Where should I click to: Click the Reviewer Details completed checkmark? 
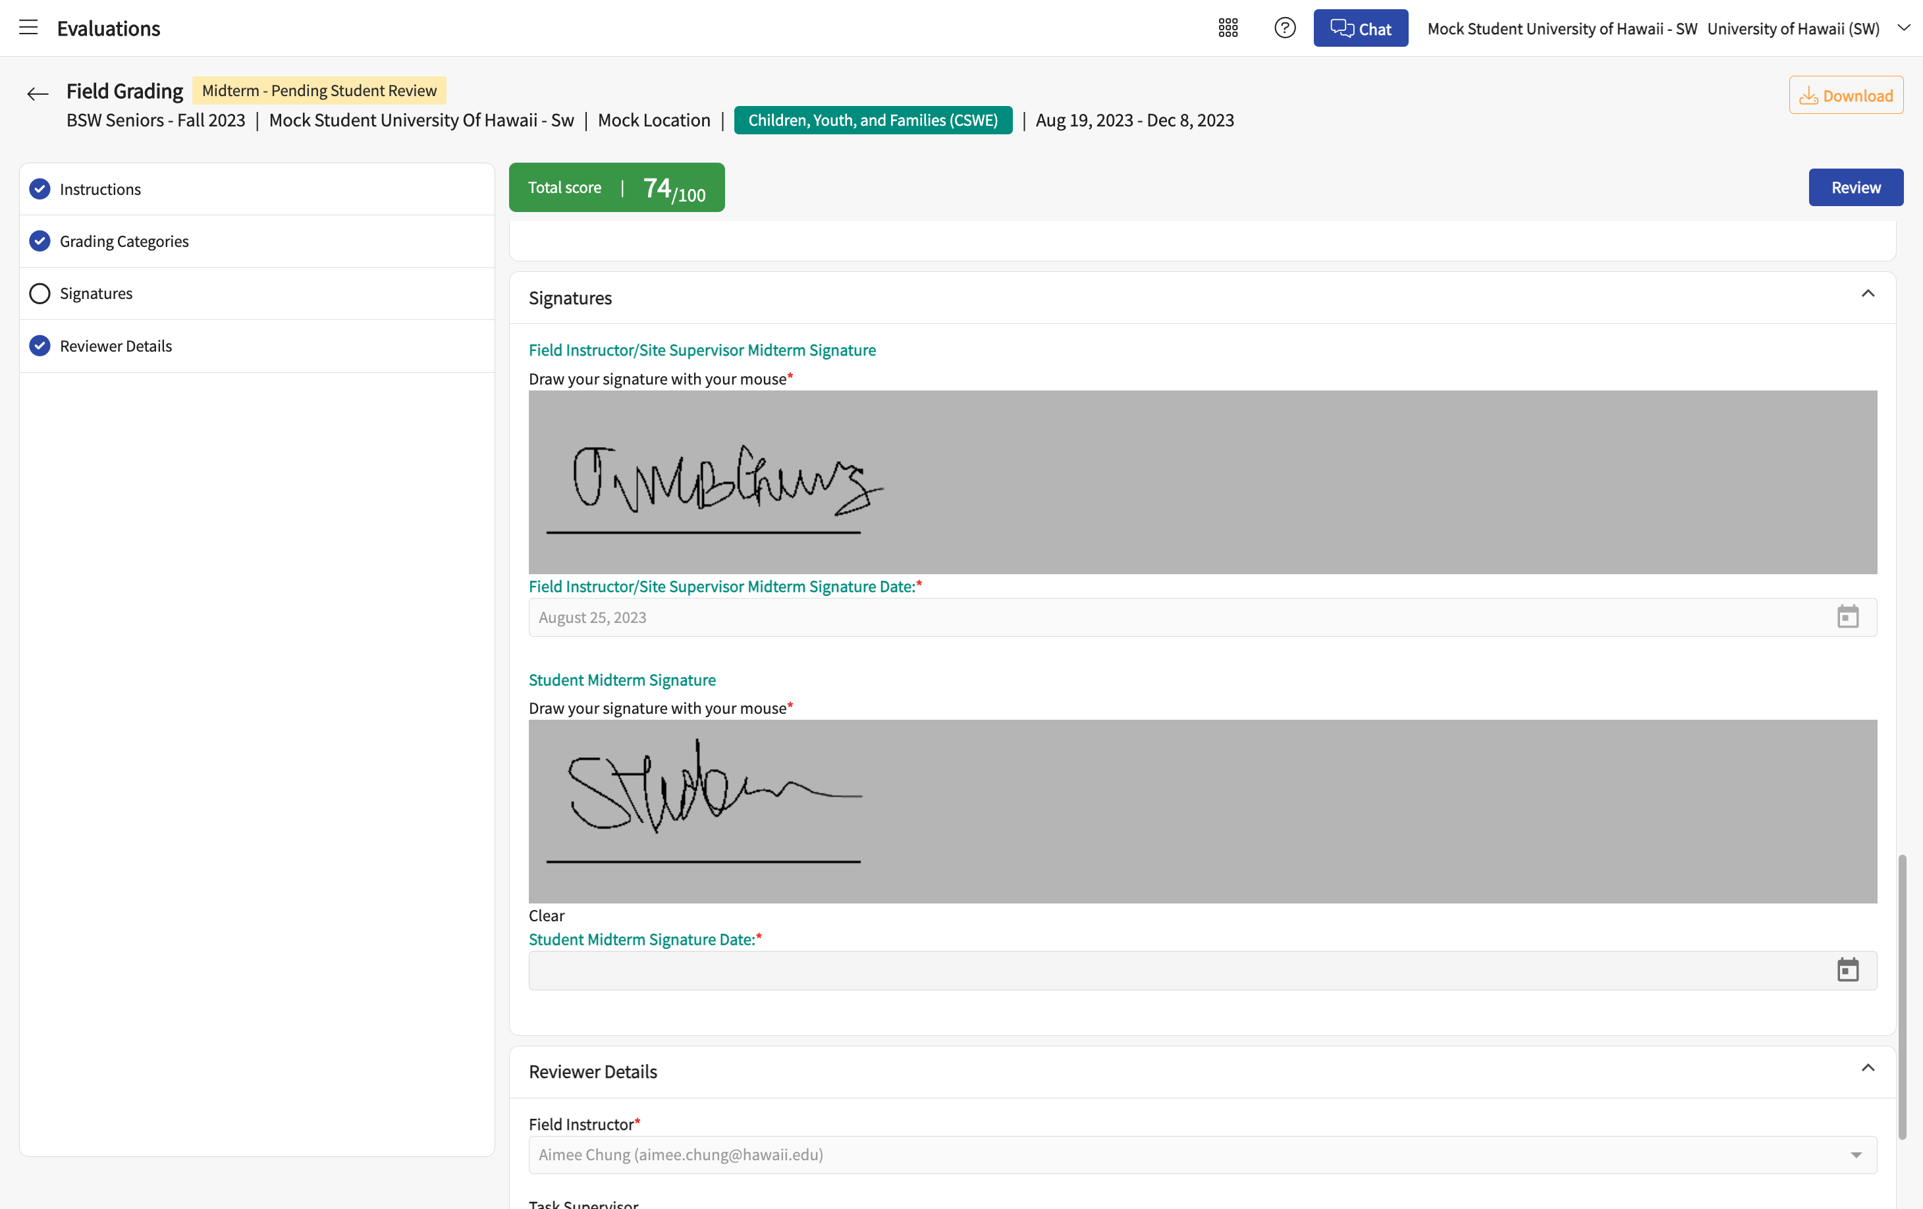(x=40, y=346)
